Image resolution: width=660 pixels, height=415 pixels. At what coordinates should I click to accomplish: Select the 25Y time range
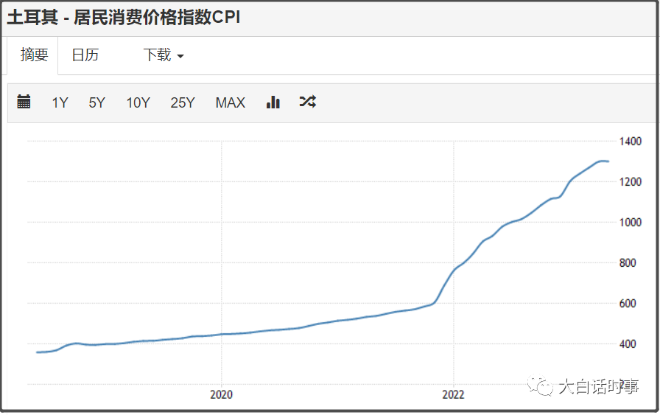[x=183, y=102]
